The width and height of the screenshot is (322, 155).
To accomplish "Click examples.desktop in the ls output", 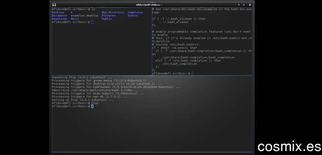I will (85, 16).
